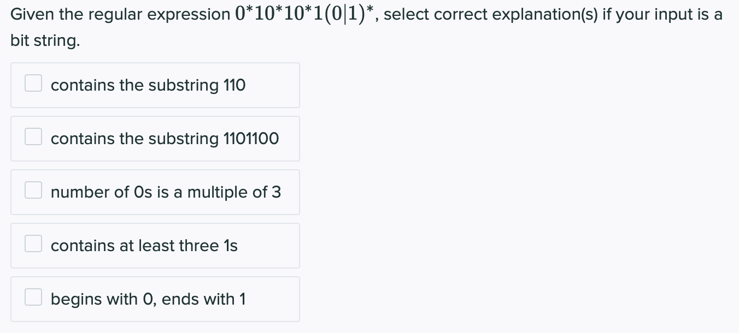Click blank area right of 'at least three 1s'
739x333 pixels.
268,246
